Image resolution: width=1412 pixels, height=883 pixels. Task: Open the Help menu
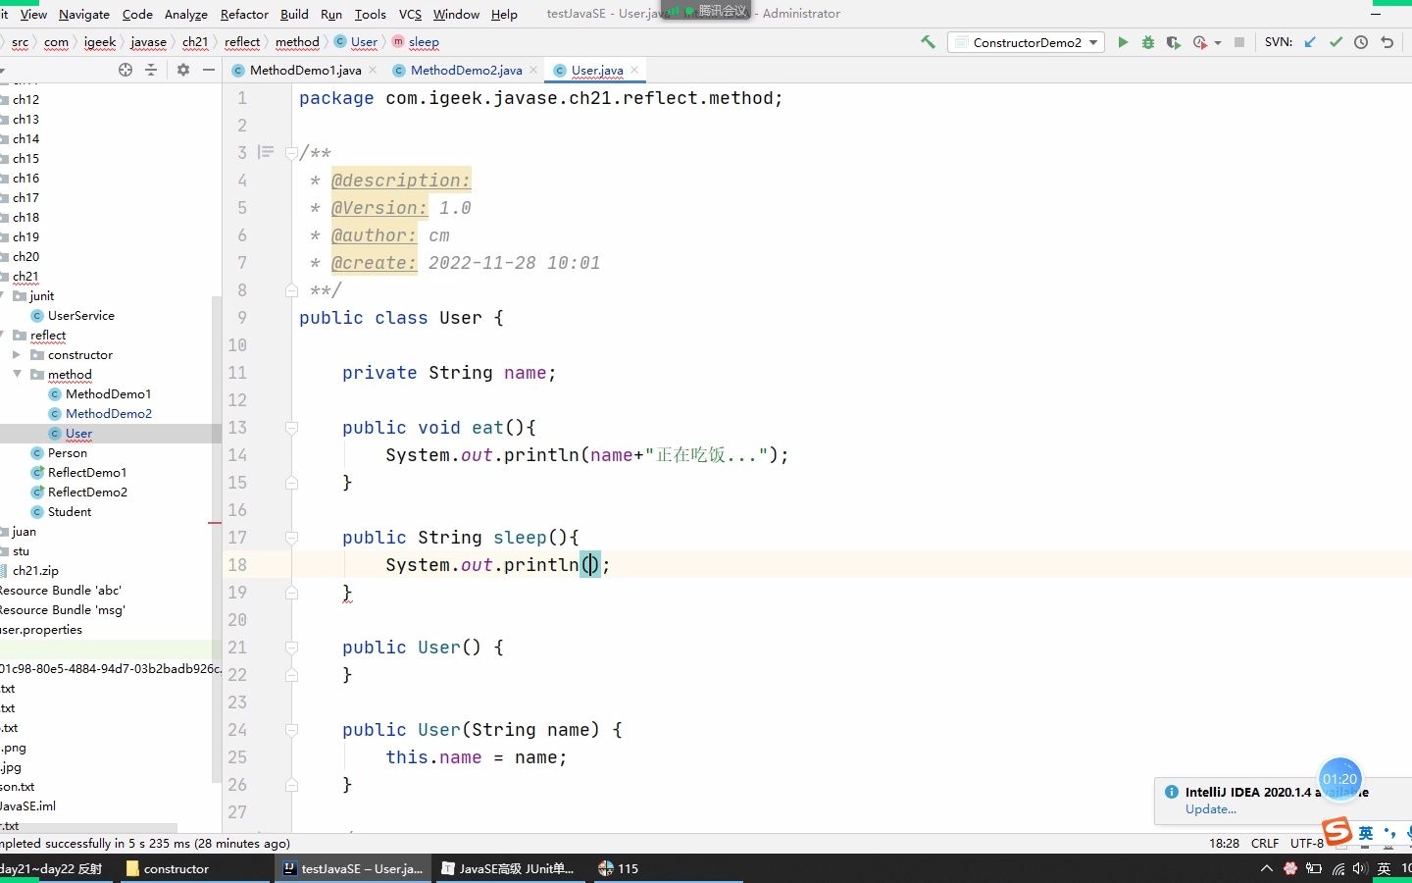(x=504, y=14)
